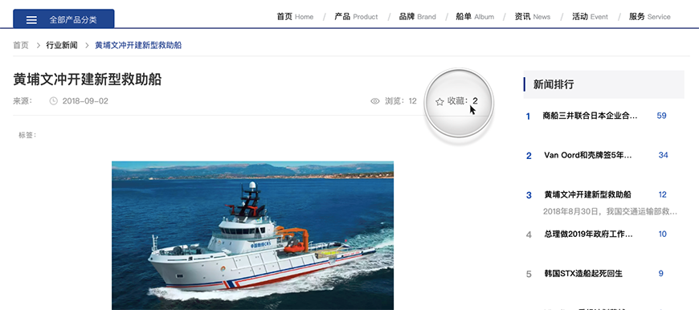Open 品牌 Brand menu
Image resolution: width=699 pixels, height=310 pixels.
[417, 17]
